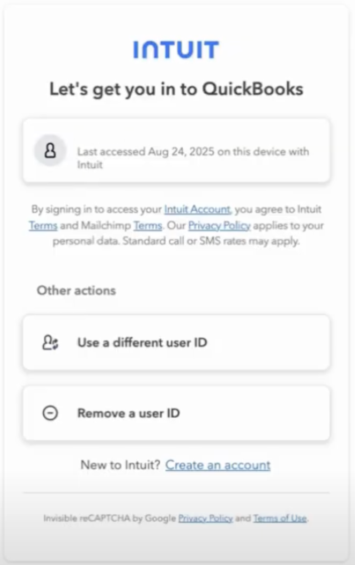Open the Intuit Terms link
The height and width of the screenshot is (565, 355).
43,226
